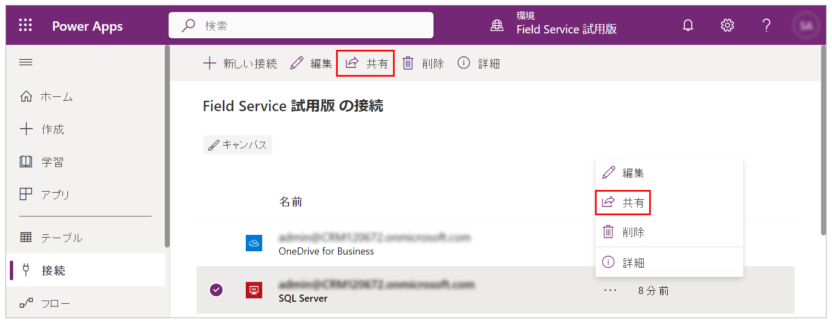
Task: Create a connection with 新しい接続
Action: coord(240,63)
